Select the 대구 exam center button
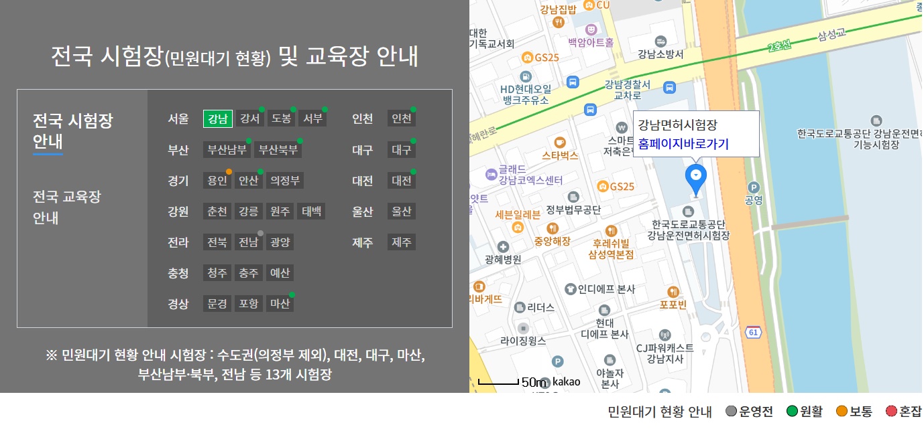 coord(400,150)
